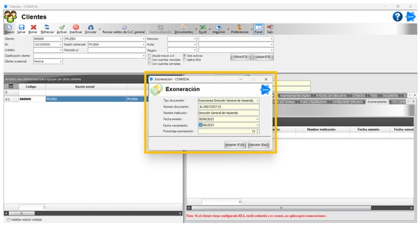Switch to the Rutas y liquidaciones tab

313,102
